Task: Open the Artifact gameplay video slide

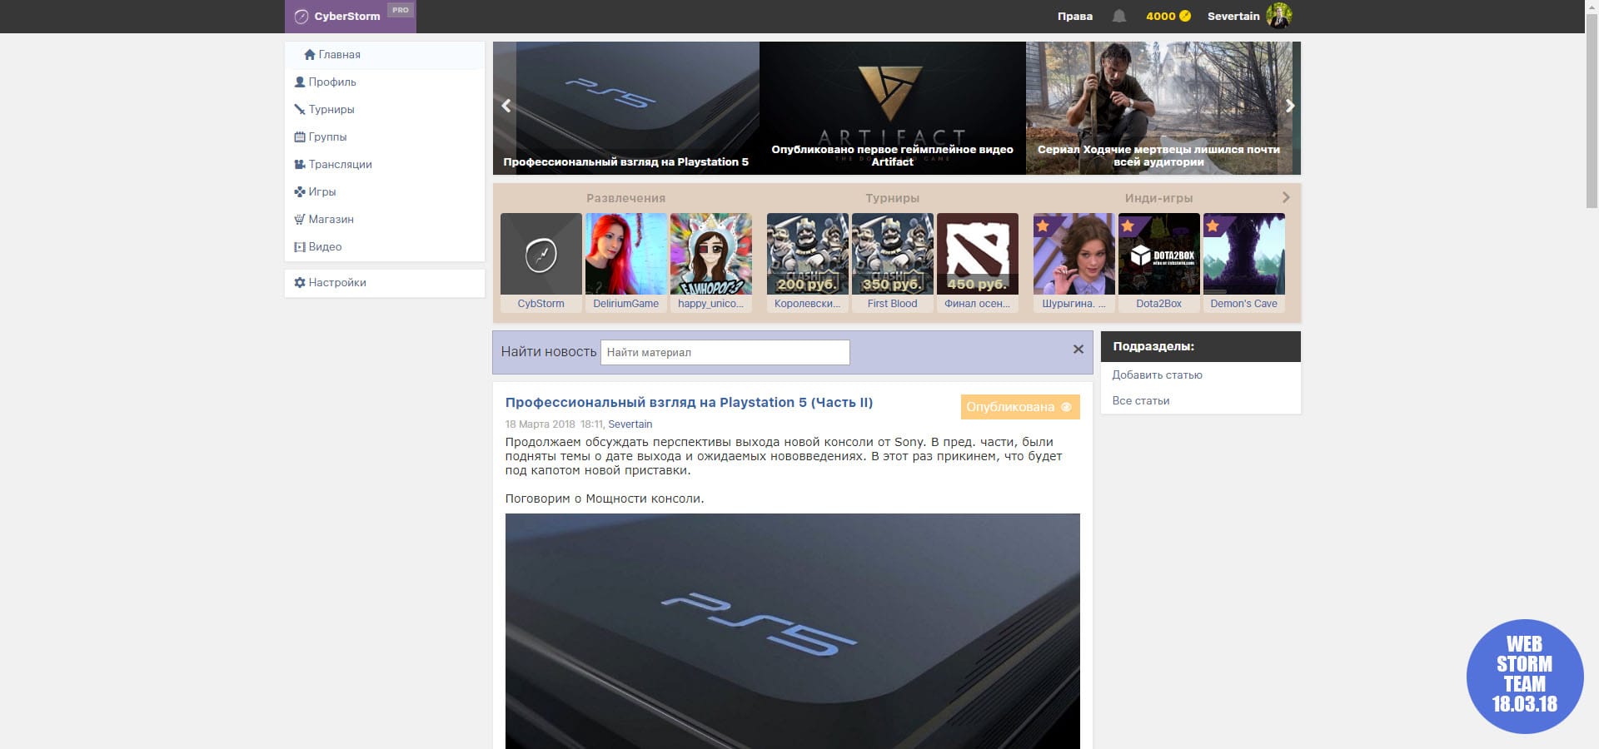Action: 892,108
